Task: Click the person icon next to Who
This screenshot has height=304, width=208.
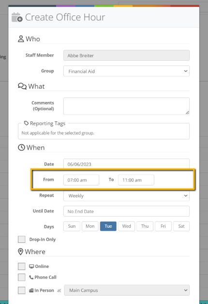Action: [x=21, y=39]
